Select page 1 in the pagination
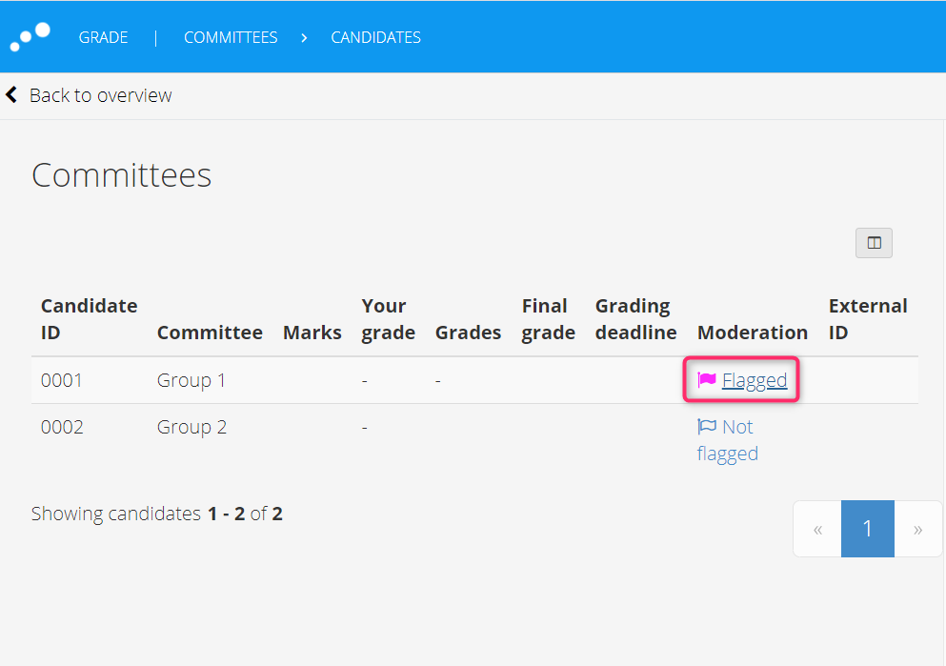The image size is (946, 666). (x=868, y=529)
